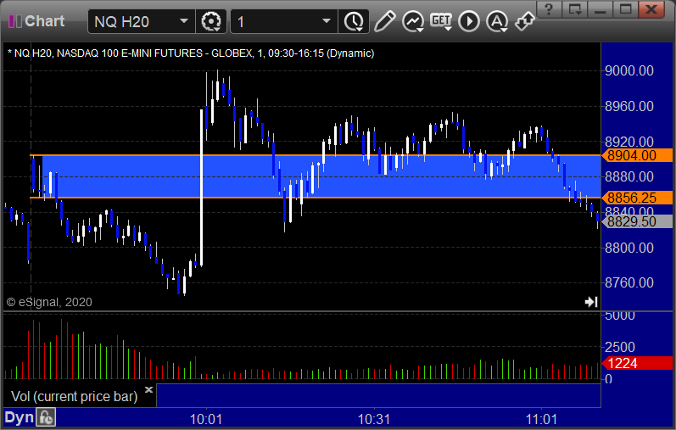Image resolution: width=676 pixels, height=430 pixels.
Task: Open the circled A alerts icon menu
Action: tap(497, 21)
